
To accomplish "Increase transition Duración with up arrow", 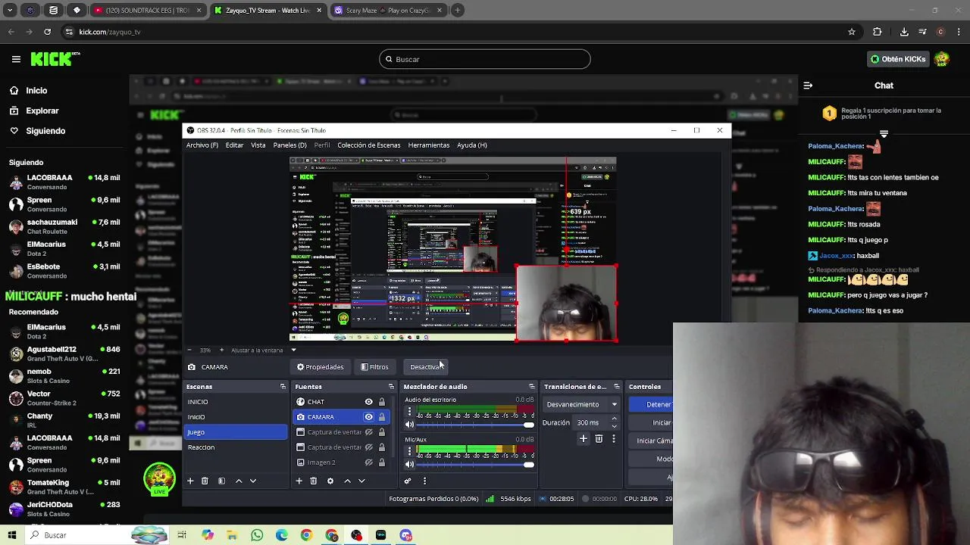I will (614, 419).
